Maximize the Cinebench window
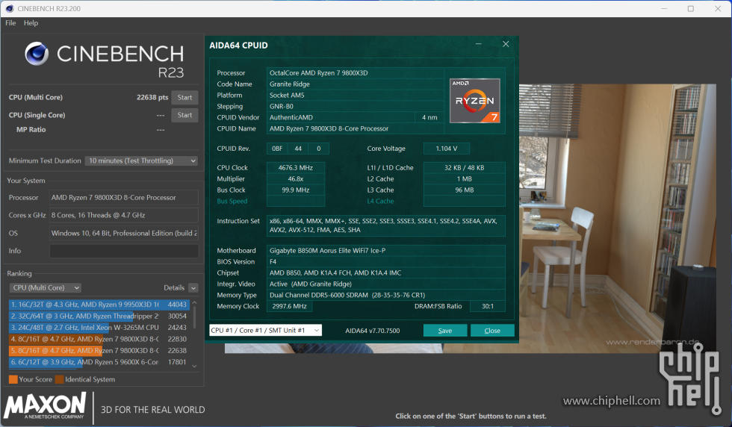The image size is (732, 427). (x=691, y=8)
